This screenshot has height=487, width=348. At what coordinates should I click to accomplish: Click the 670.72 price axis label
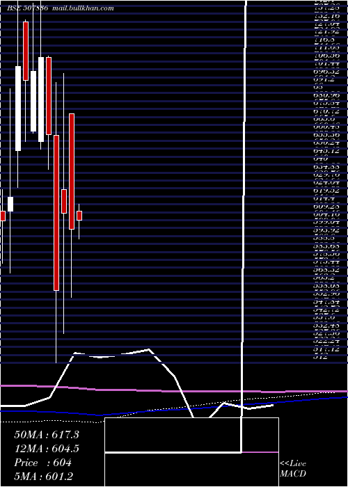click(326, 111)
